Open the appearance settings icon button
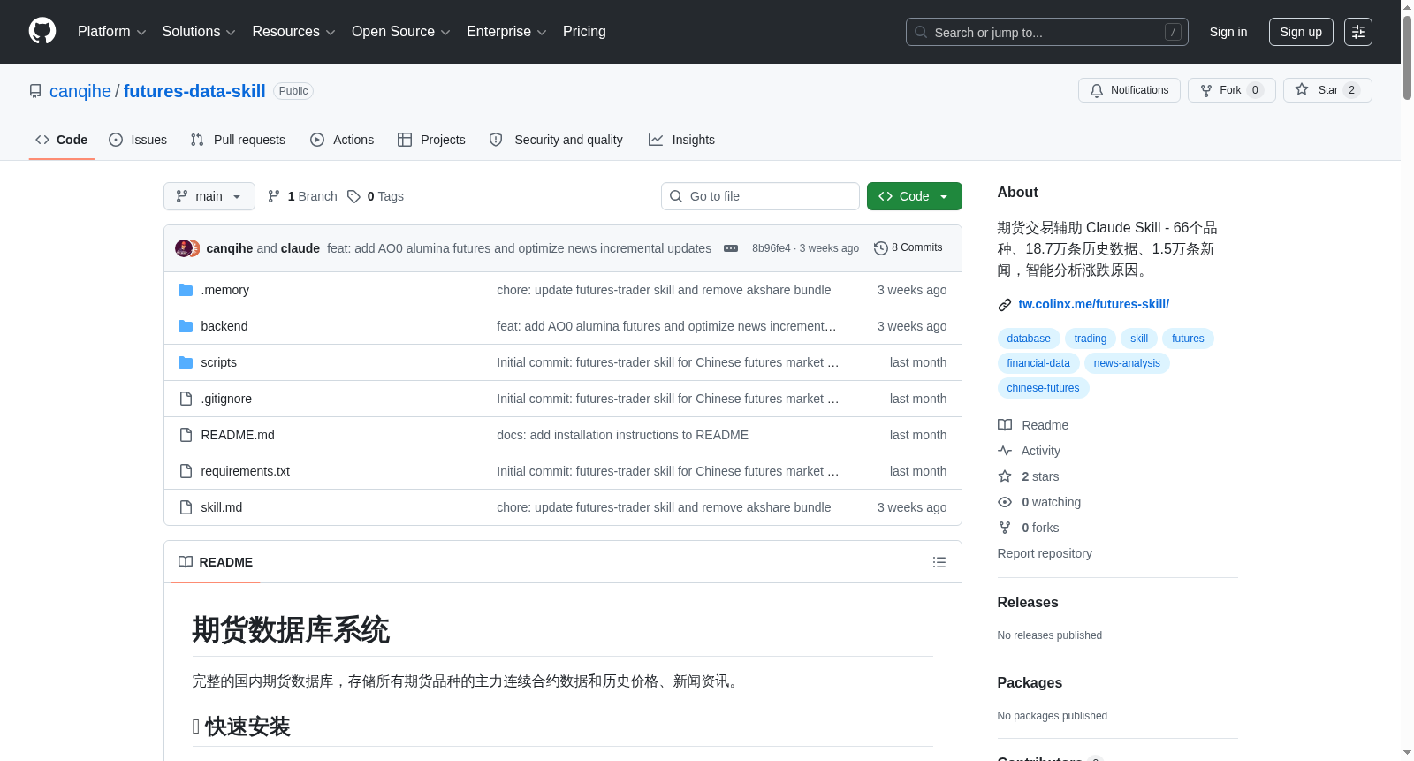The width and height of the screenshot is (1414, 761). [1358, 32]
